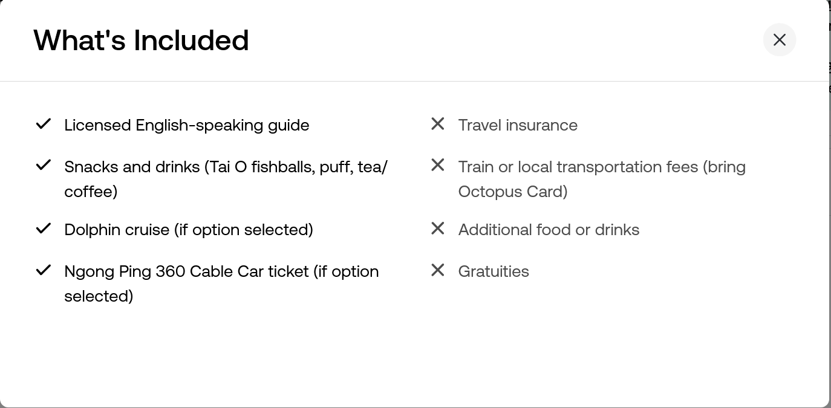Click the What's Included heading

[x=141, y=40]
